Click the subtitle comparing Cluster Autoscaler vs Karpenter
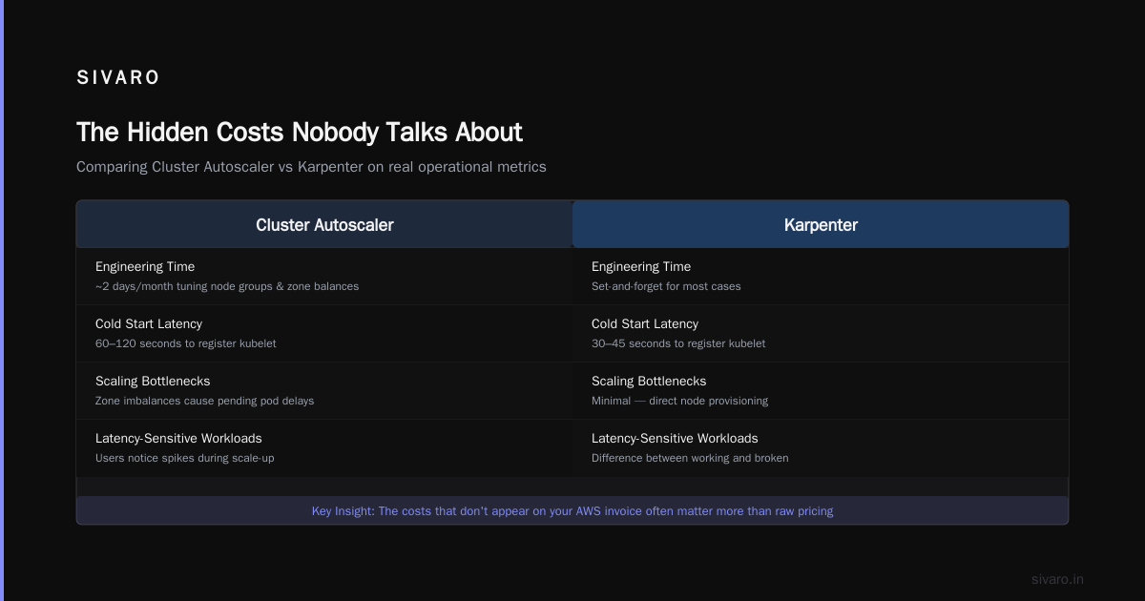 coord(311,167)
